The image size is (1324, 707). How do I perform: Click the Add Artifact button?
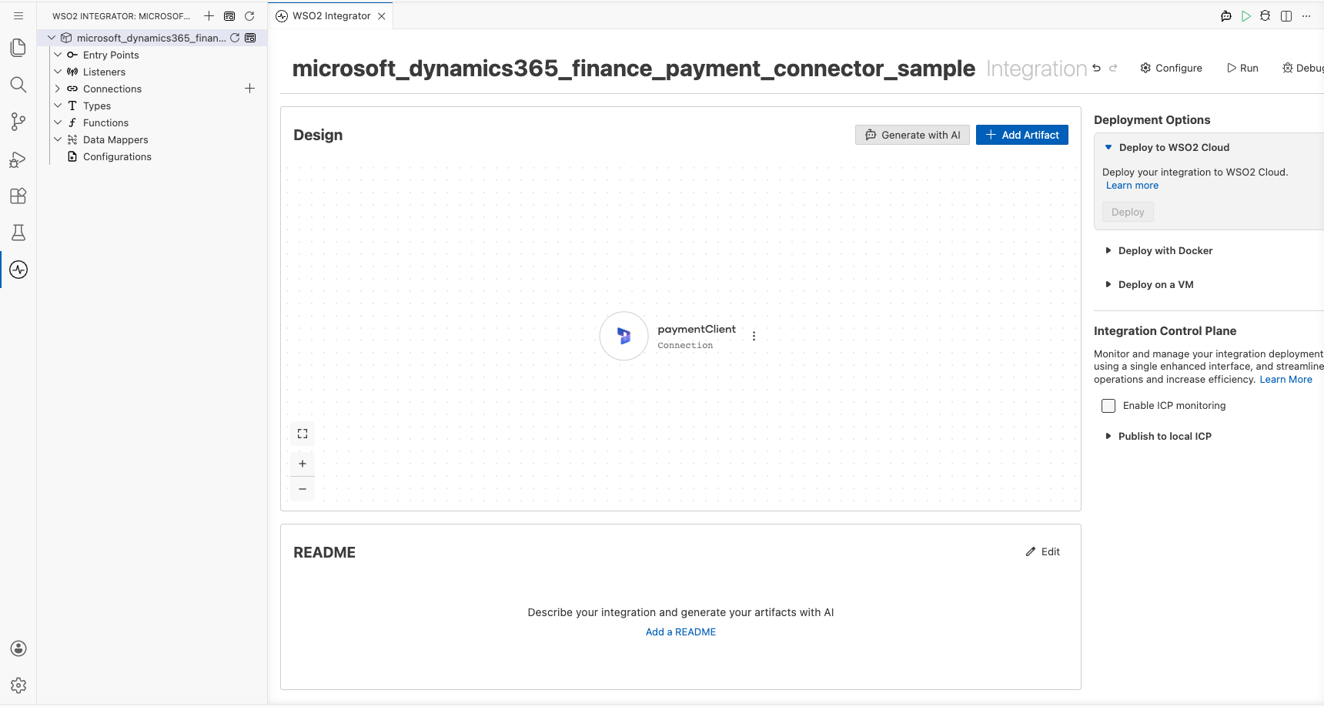pos(1022,135)
